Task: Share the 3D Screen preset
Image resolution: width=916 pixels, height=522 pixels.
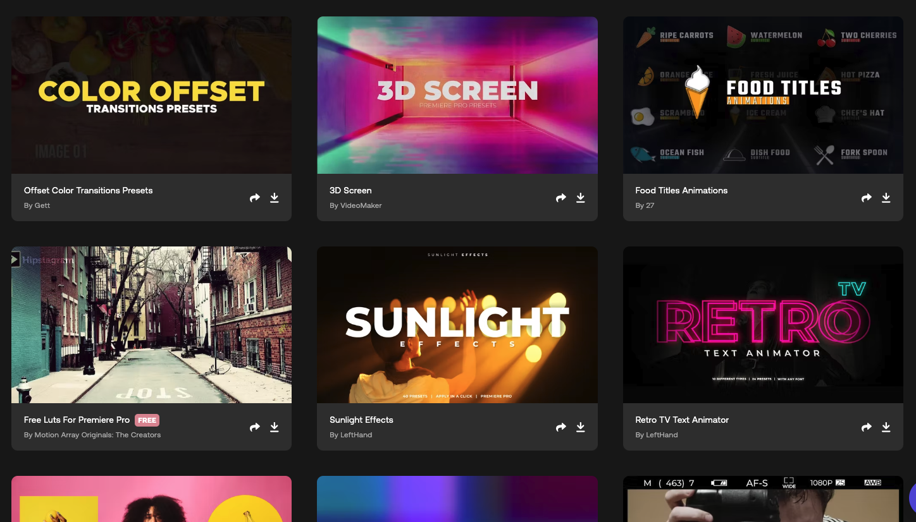Action: click(561, 198)
